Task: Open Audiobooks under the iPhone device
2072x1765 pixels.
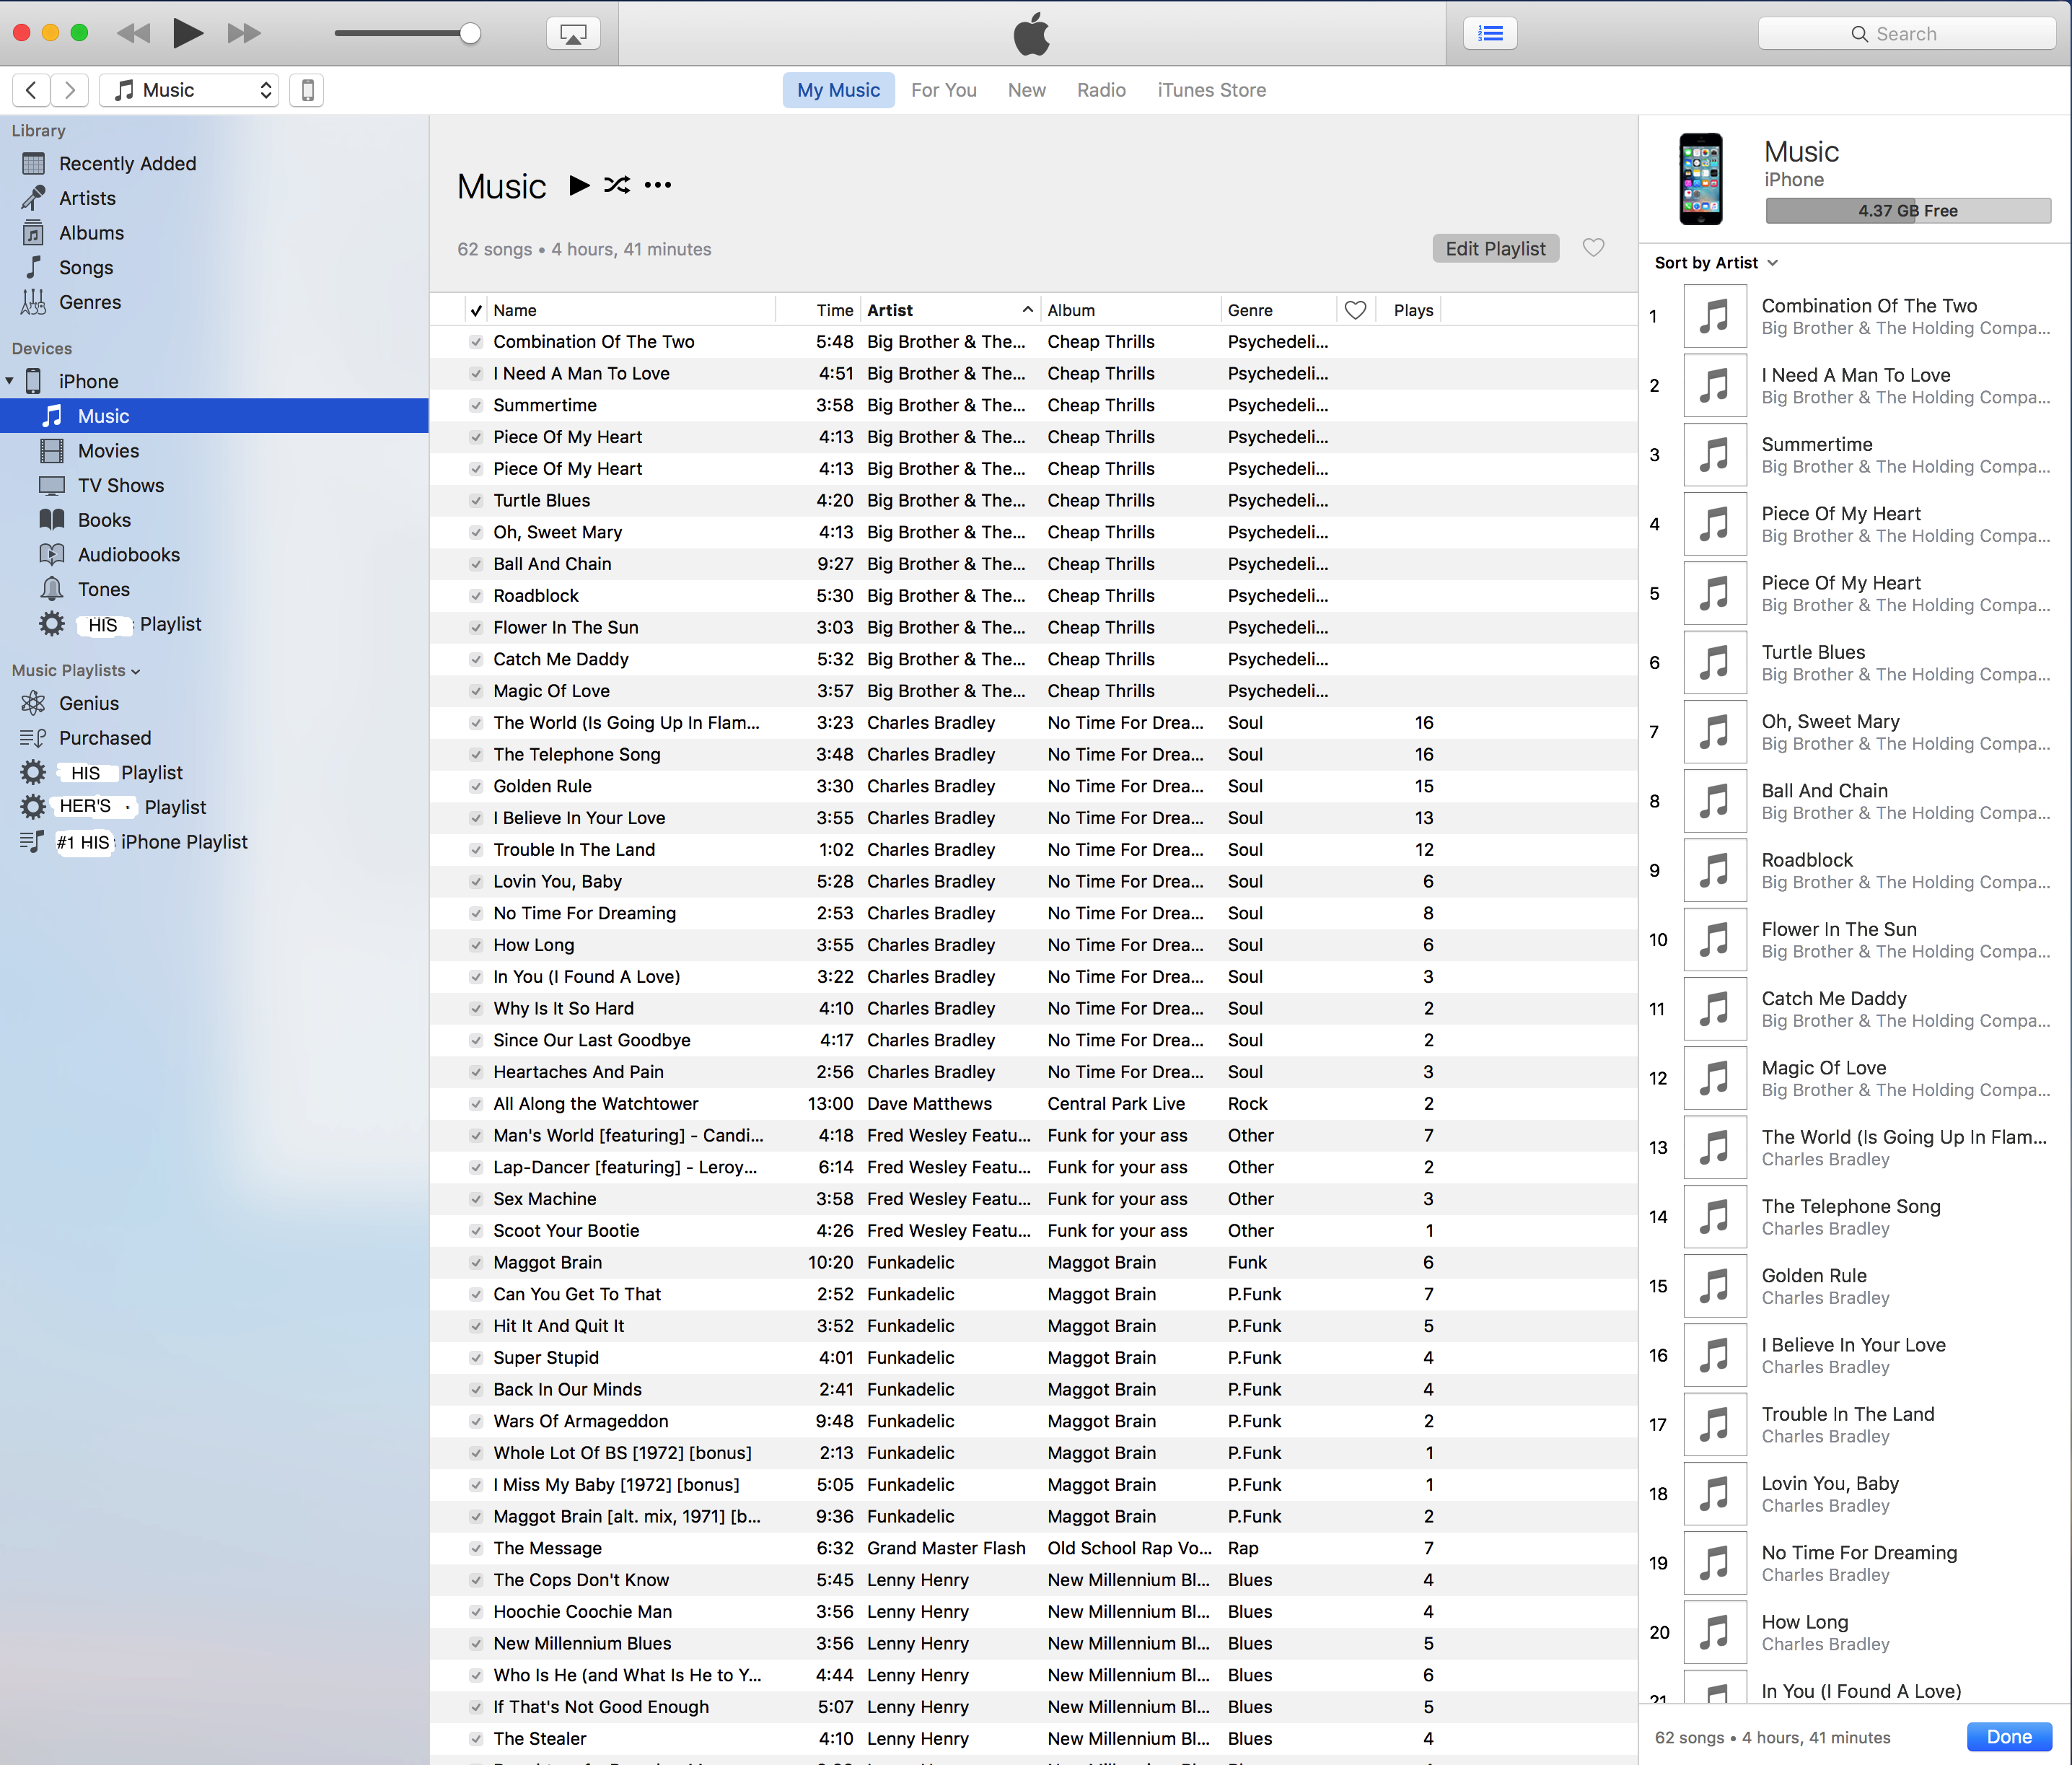Action: pyautogui.click(x=128, y=555)
